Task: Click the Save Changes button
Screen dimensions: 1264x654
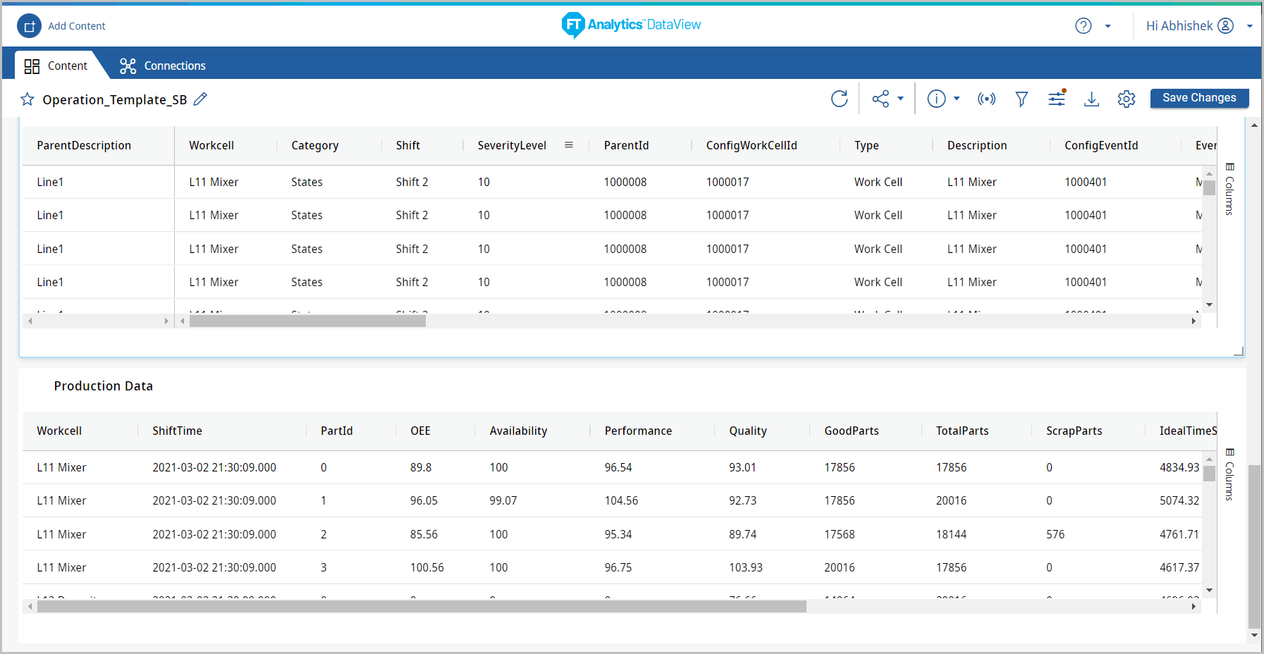Action: [1199, 98]
